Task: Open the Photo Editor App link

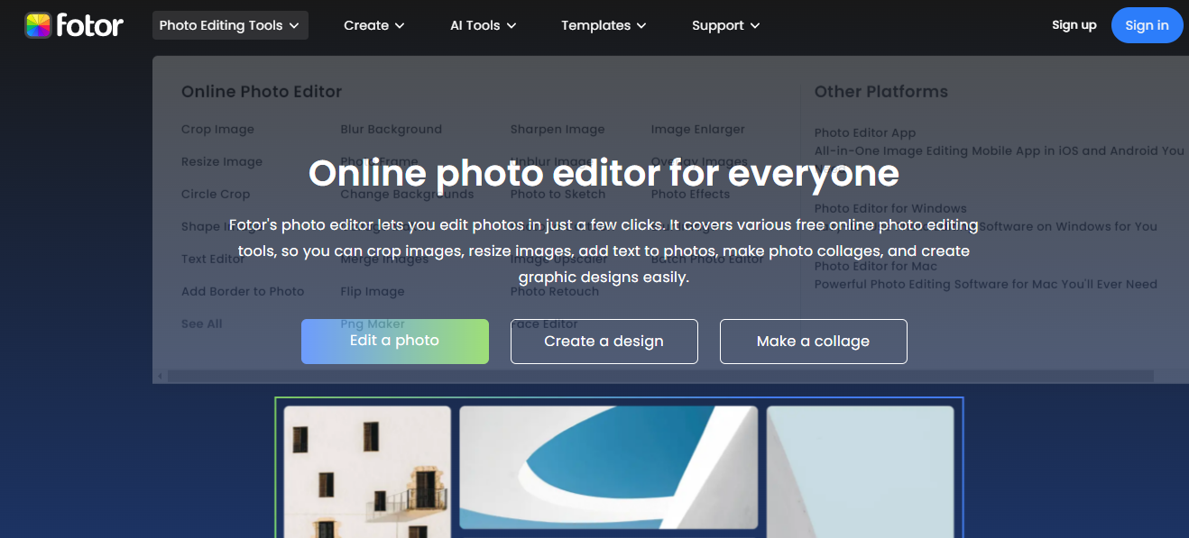Action: click(x=864, y=133)
